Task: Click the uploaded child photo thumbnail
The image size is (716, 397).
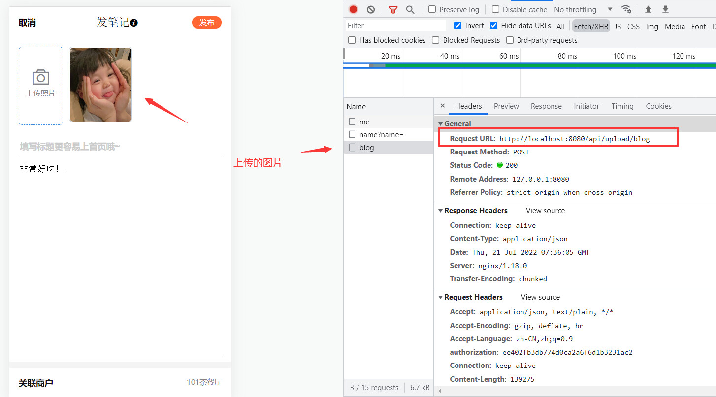Action: point(100,84)
